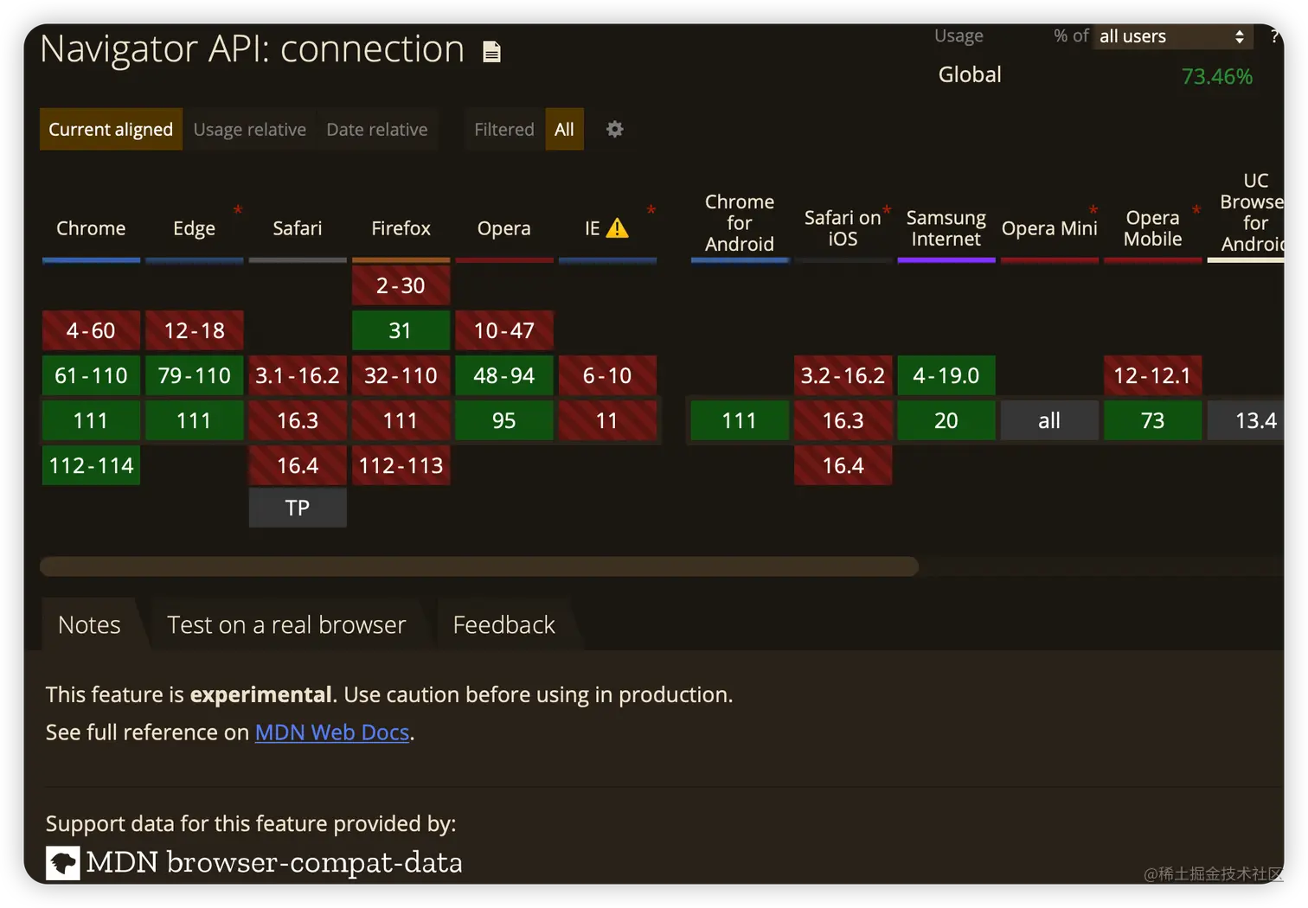Click the Firefox column header
Viewport: 1308px width, 908px height.
pyautogui.click(x=401, y=228)
